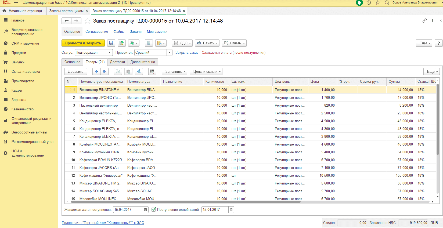The width and height of the screenshot is (443, 228).
Task: Click the split row icon
Action: [x=139, y=71]
